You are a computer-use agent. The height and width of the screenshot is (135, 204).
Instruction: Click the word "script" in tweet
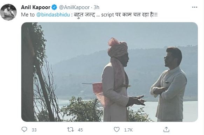(x=107, y=15)
